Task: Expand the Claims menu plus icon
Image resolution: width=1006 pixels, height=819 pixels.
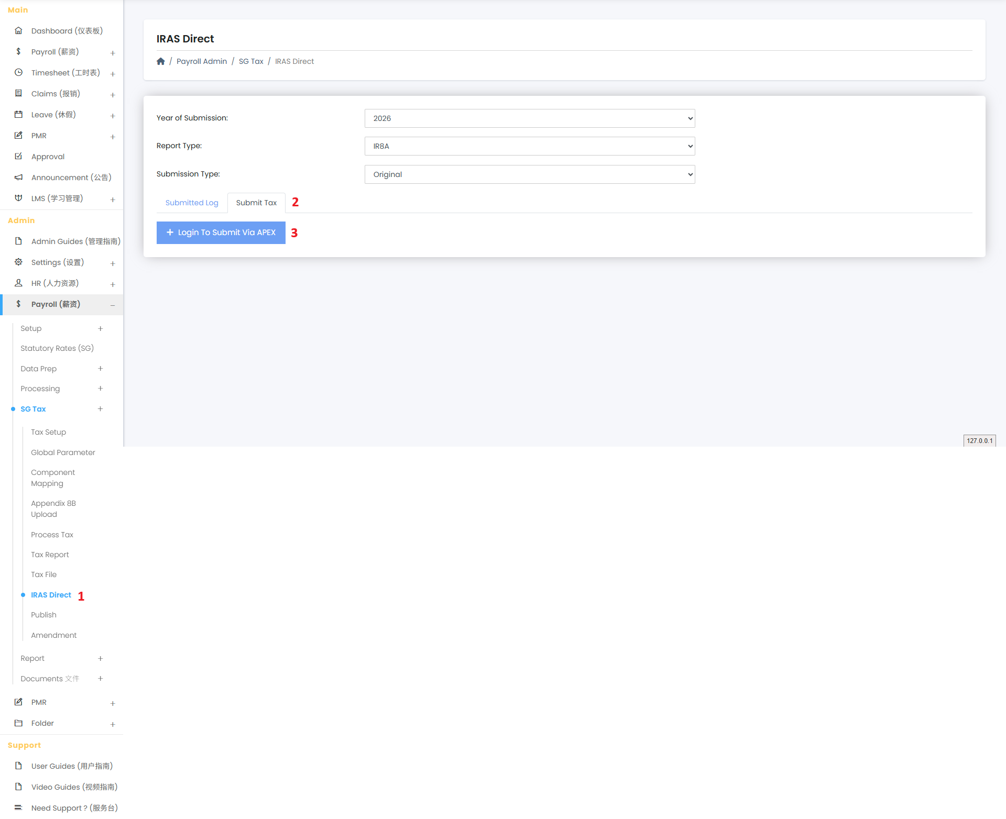Action: point(113,95)
